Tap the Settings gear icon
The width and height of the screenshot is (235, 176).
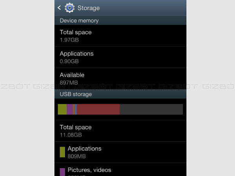click(x=70, y=8)
